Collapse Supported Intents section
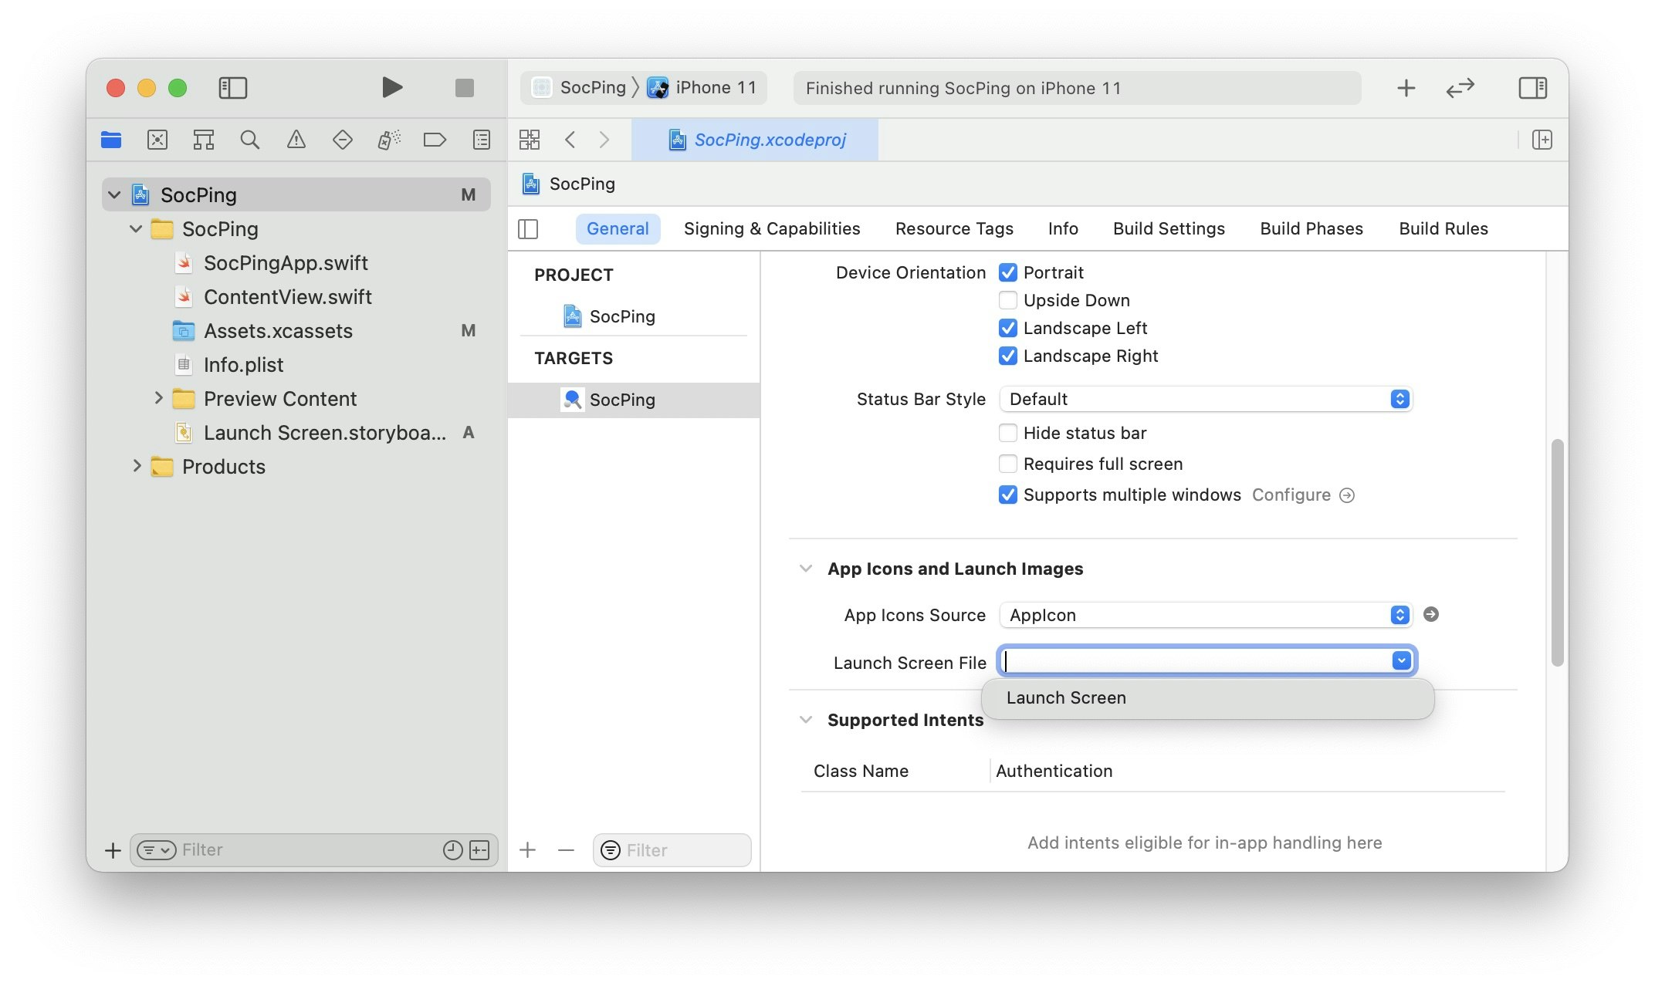 click(x=806, y=720)
